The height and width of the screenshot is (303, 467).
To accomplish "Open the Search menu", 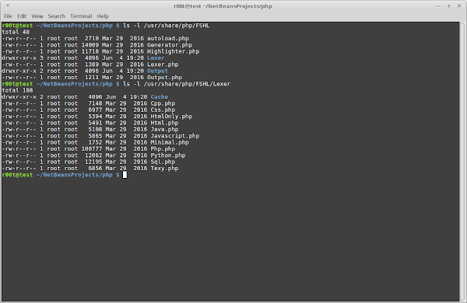I will coord(56,16).
